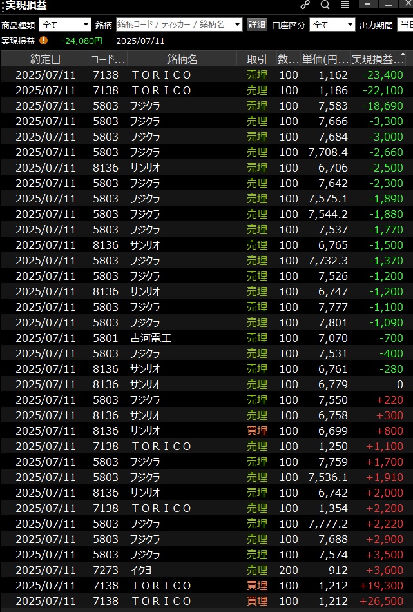The height and width of the screenshot is (612, 413).
Task: Select the サンリオ row with profit +2,000
Action: 203,493
